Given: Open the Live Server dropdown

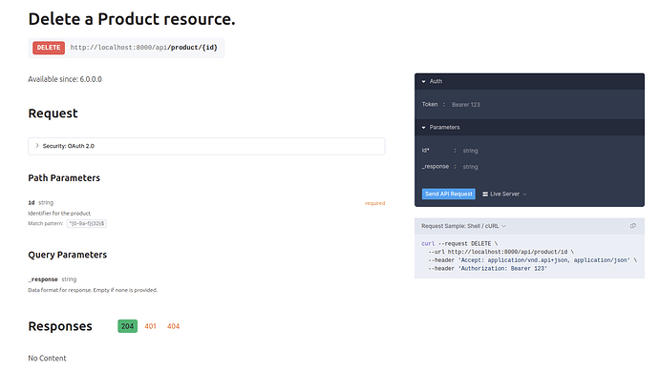Looking at the screenshot, I should tap(504, 195).
